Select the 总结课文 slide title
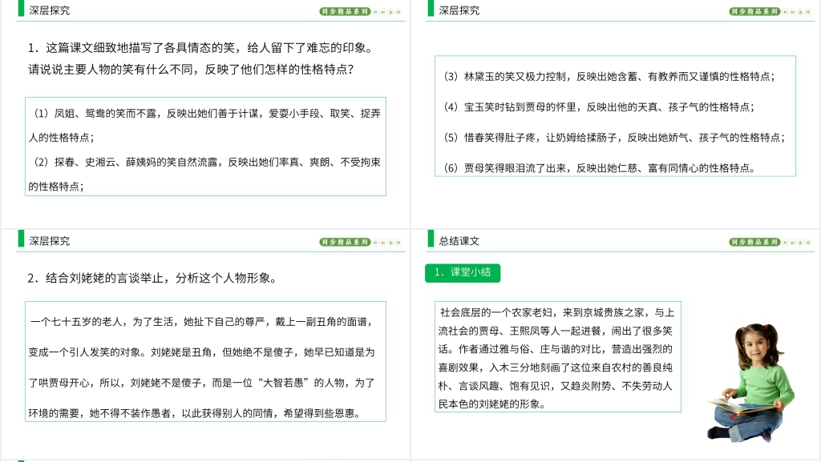The height and width of the screenshot is (462, 821). click(x=459, y=241)
